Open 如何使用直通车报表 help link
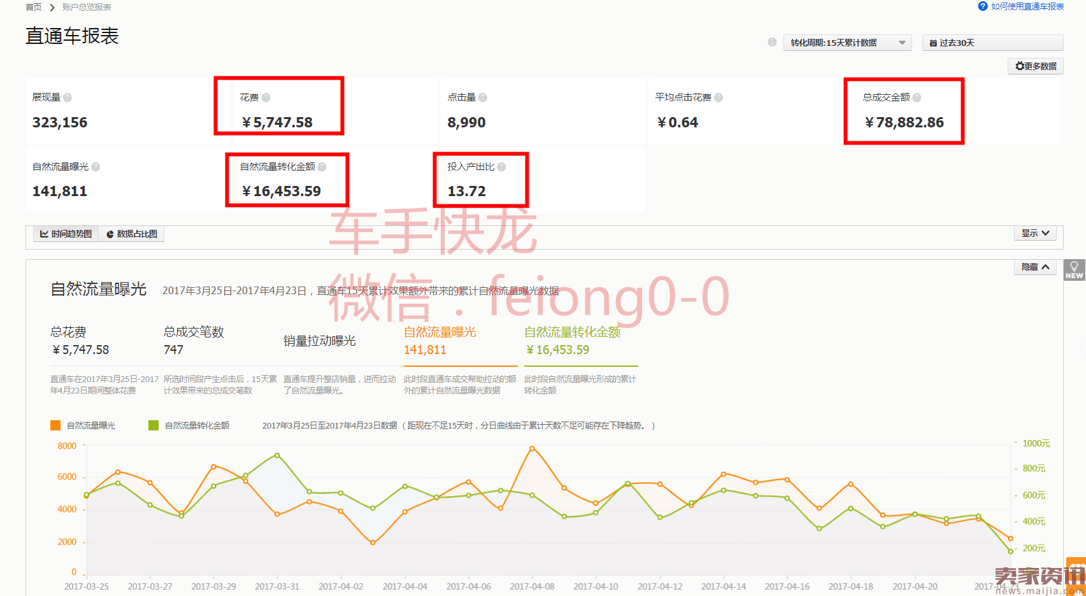The image size is (1086, 596). tap(1027, 6)
